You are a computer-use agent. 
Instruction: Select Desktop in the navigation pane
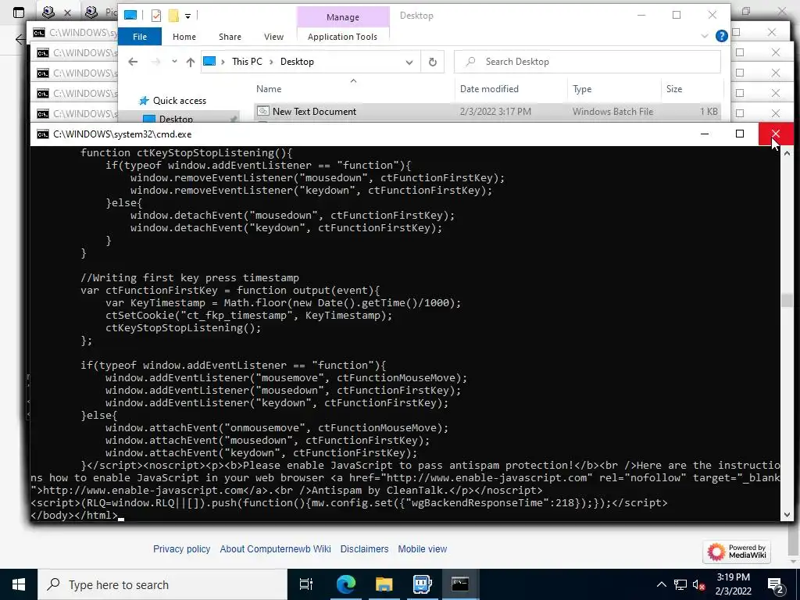(176, 119)
